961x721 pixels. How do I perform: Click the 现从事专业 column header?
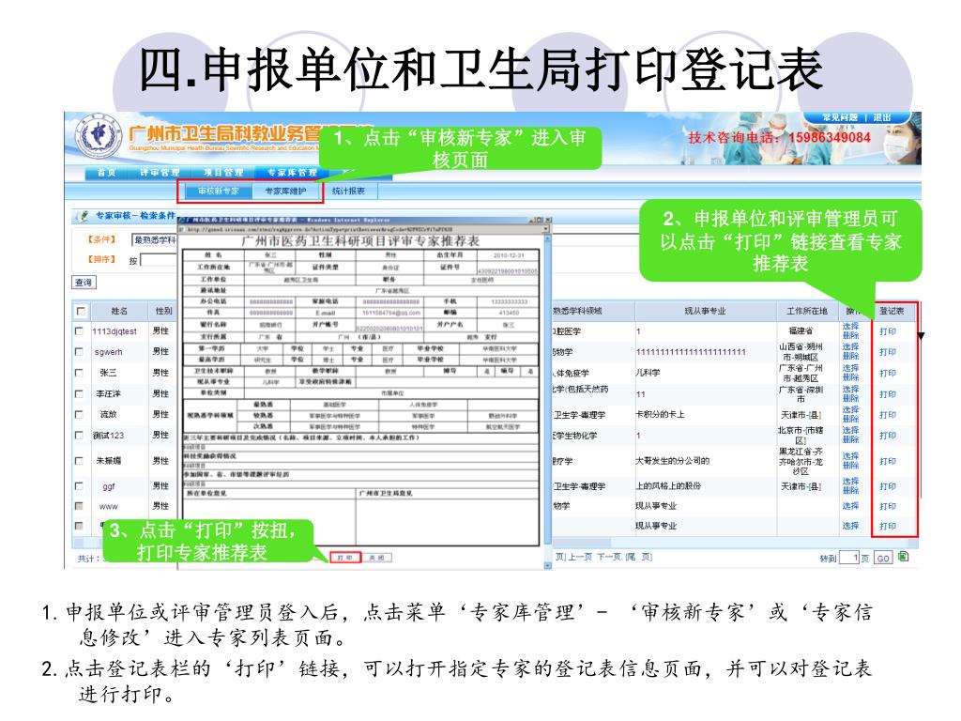[705, 311]
